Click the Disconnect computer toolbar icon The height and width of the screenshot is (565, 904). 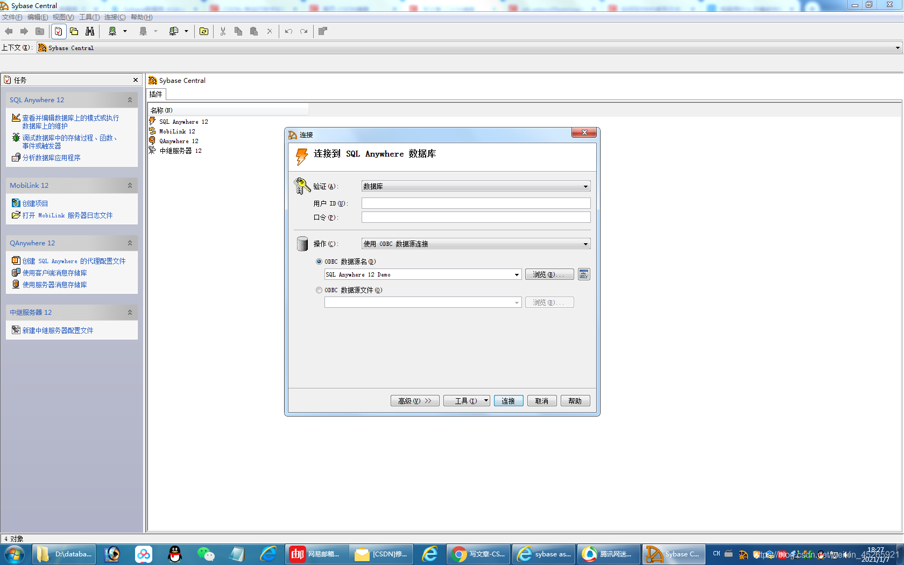(143, 31)
